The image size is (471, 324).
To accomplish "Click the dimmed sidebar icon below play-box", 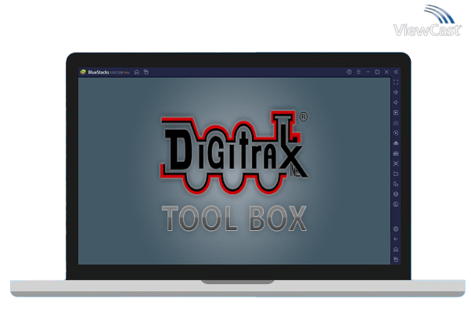I will 396,123.
